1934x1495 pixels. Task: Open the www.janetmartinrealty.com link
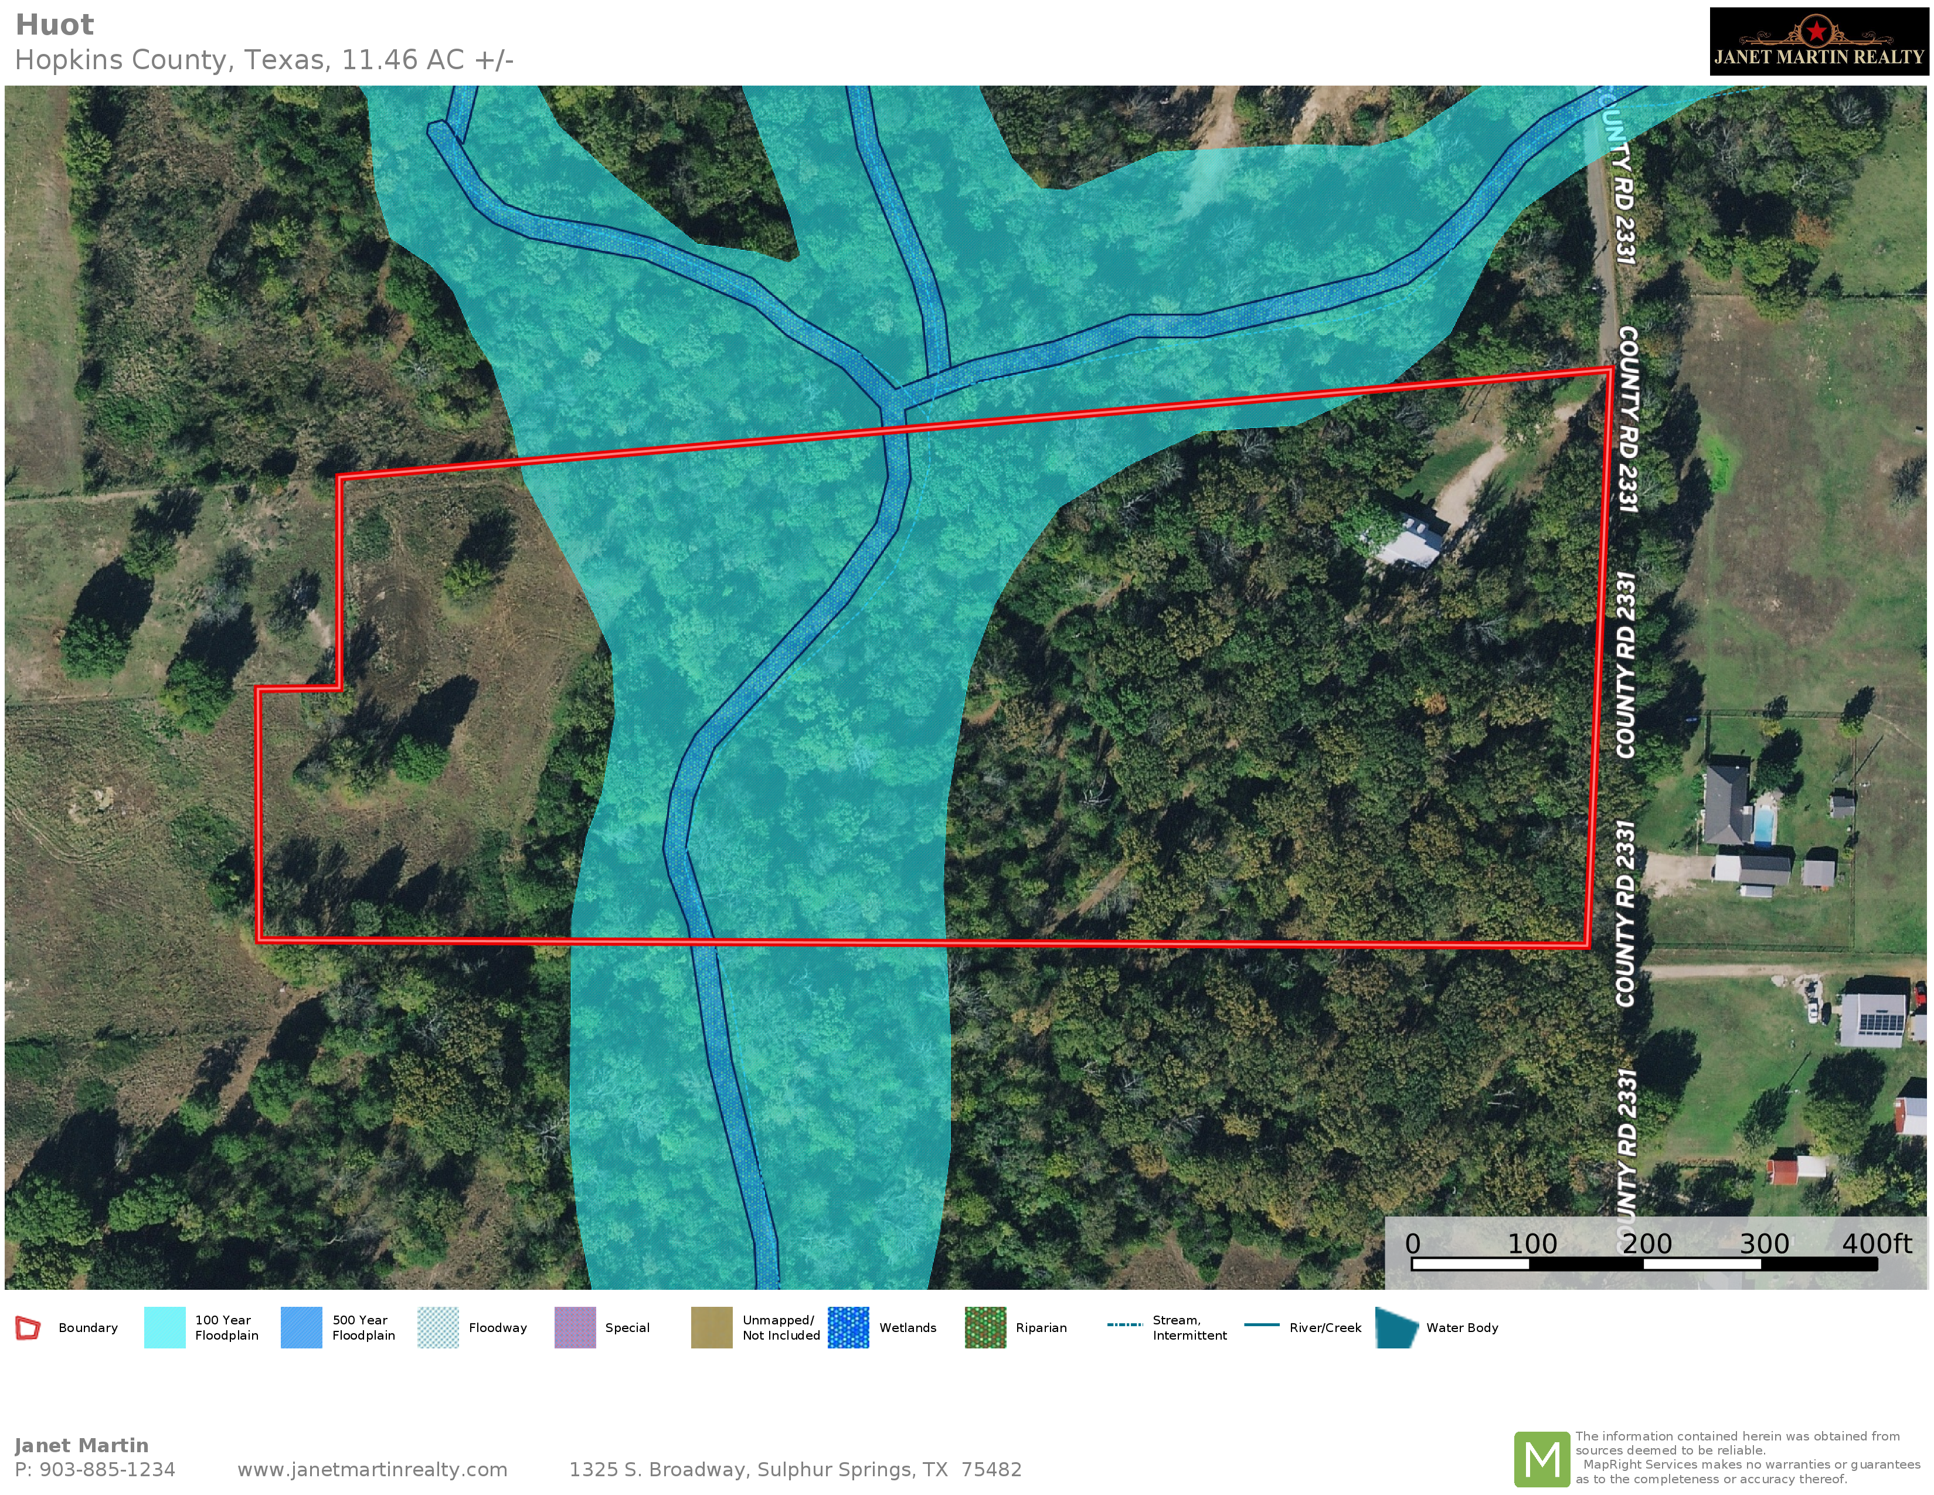[x=372, y=1469]
